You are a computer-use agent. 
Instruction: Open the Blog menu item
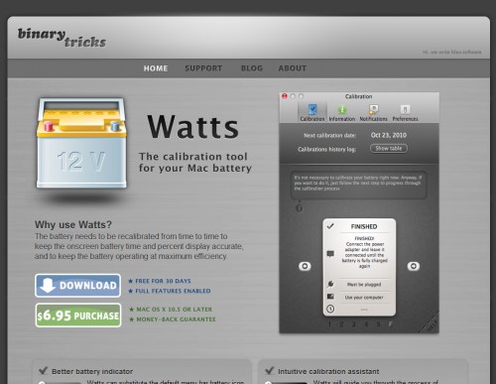click(x=252, y=68)
